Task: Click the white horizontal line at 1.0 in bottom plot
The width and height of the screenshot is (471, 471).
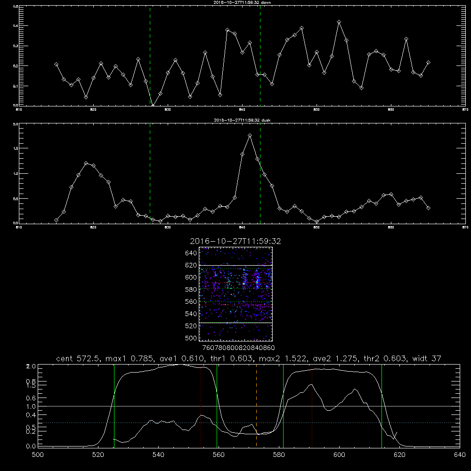Action: (249, 406)
